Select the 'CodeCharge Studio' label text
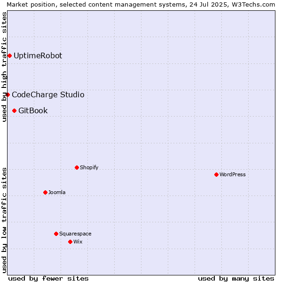 tap(48, 95)
